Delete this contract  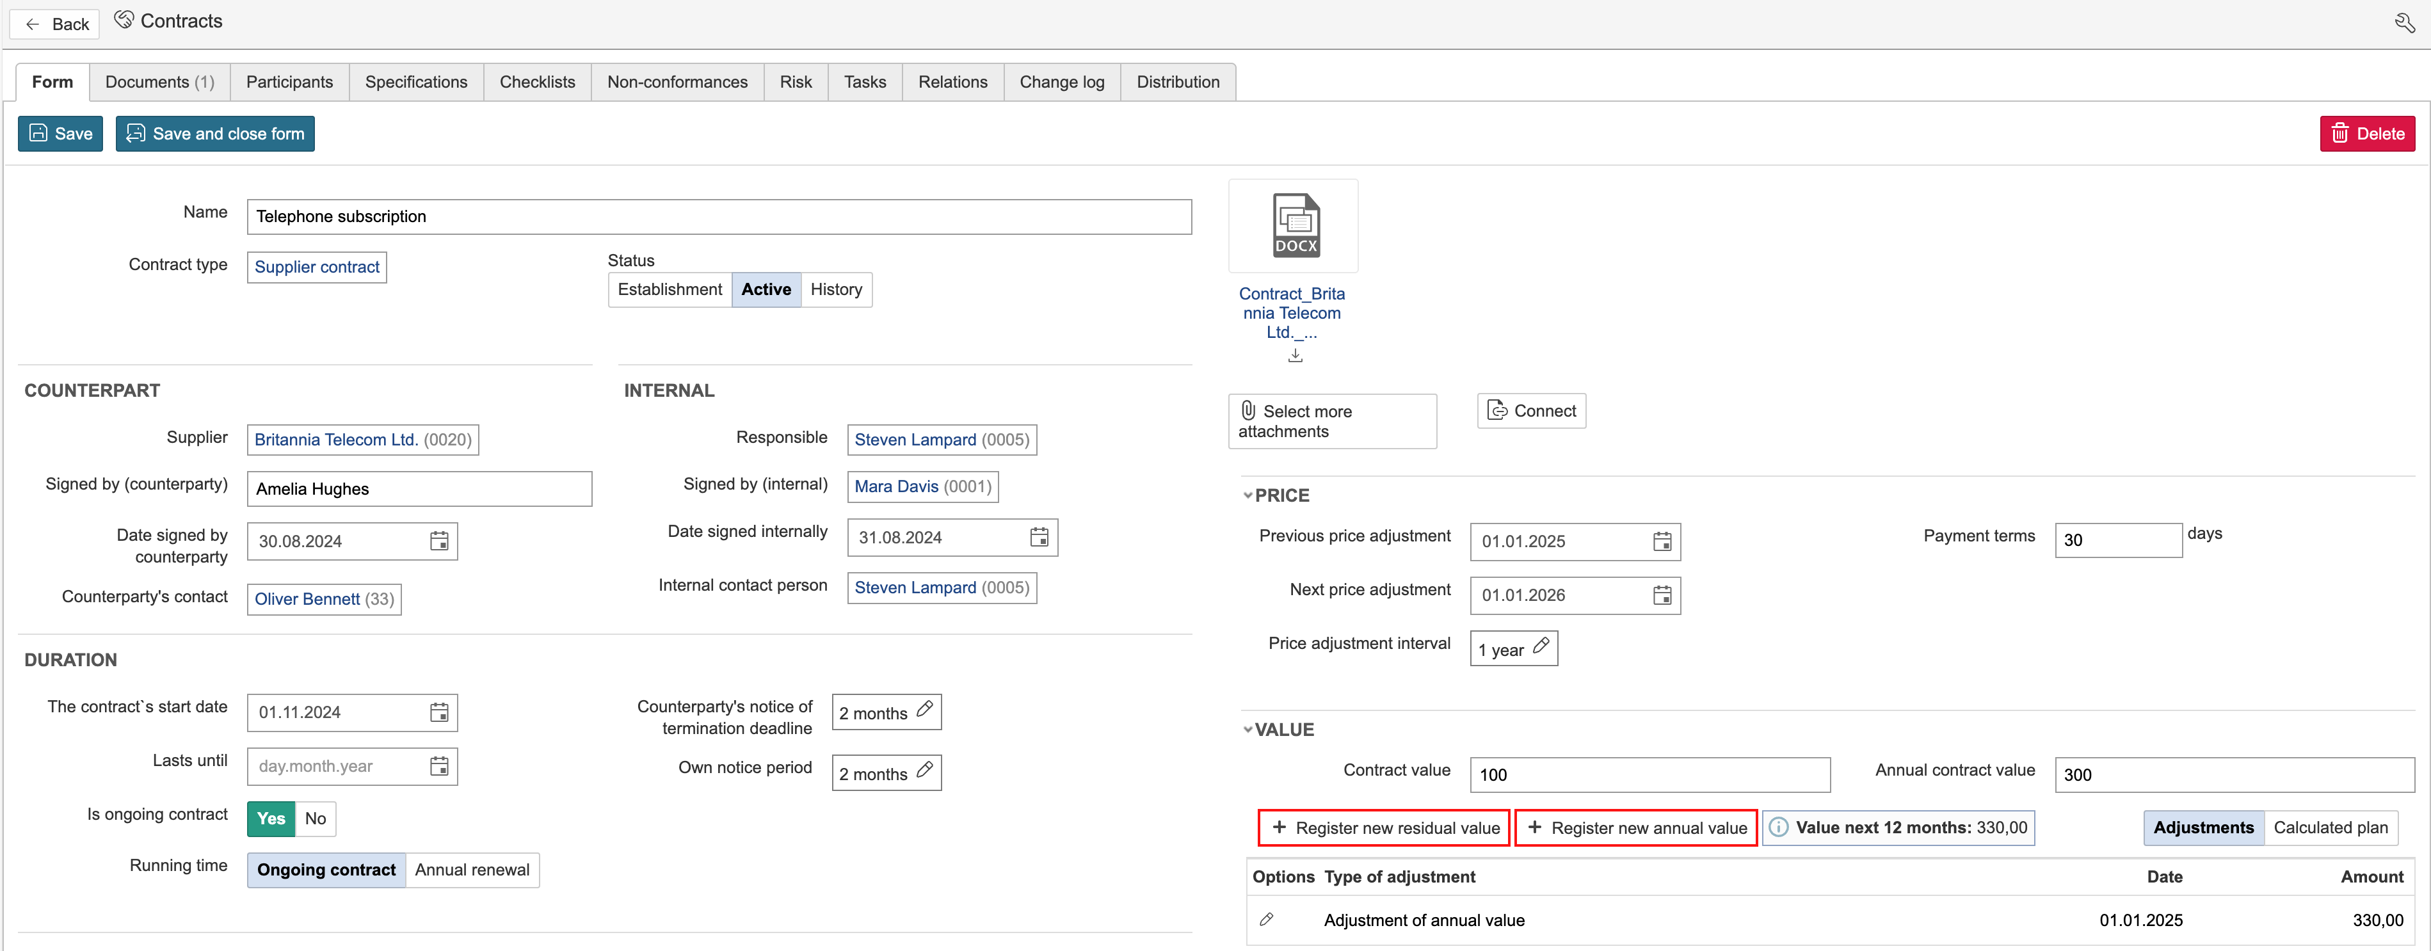coord(2367,134)
